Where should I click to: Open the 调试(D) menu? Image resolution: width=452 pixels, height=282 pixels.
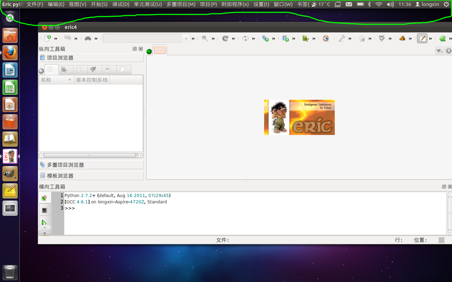(x=121, y=4)
